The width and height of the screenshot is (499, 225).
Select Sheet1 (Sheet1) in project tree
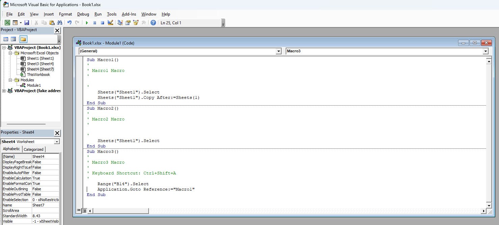40,58
